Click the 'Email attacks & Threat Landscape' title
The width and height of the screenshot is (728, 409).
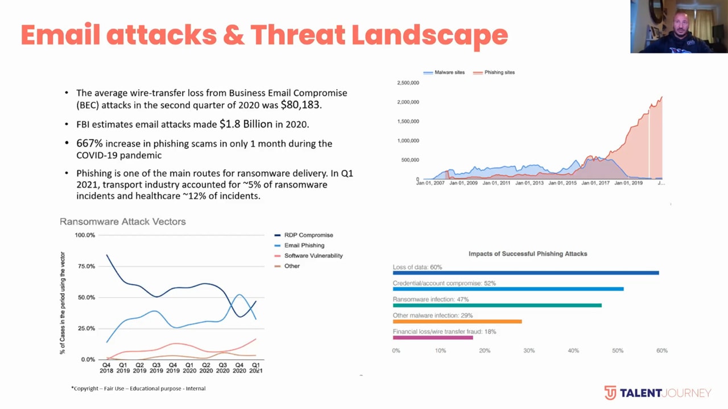point(264,35)
